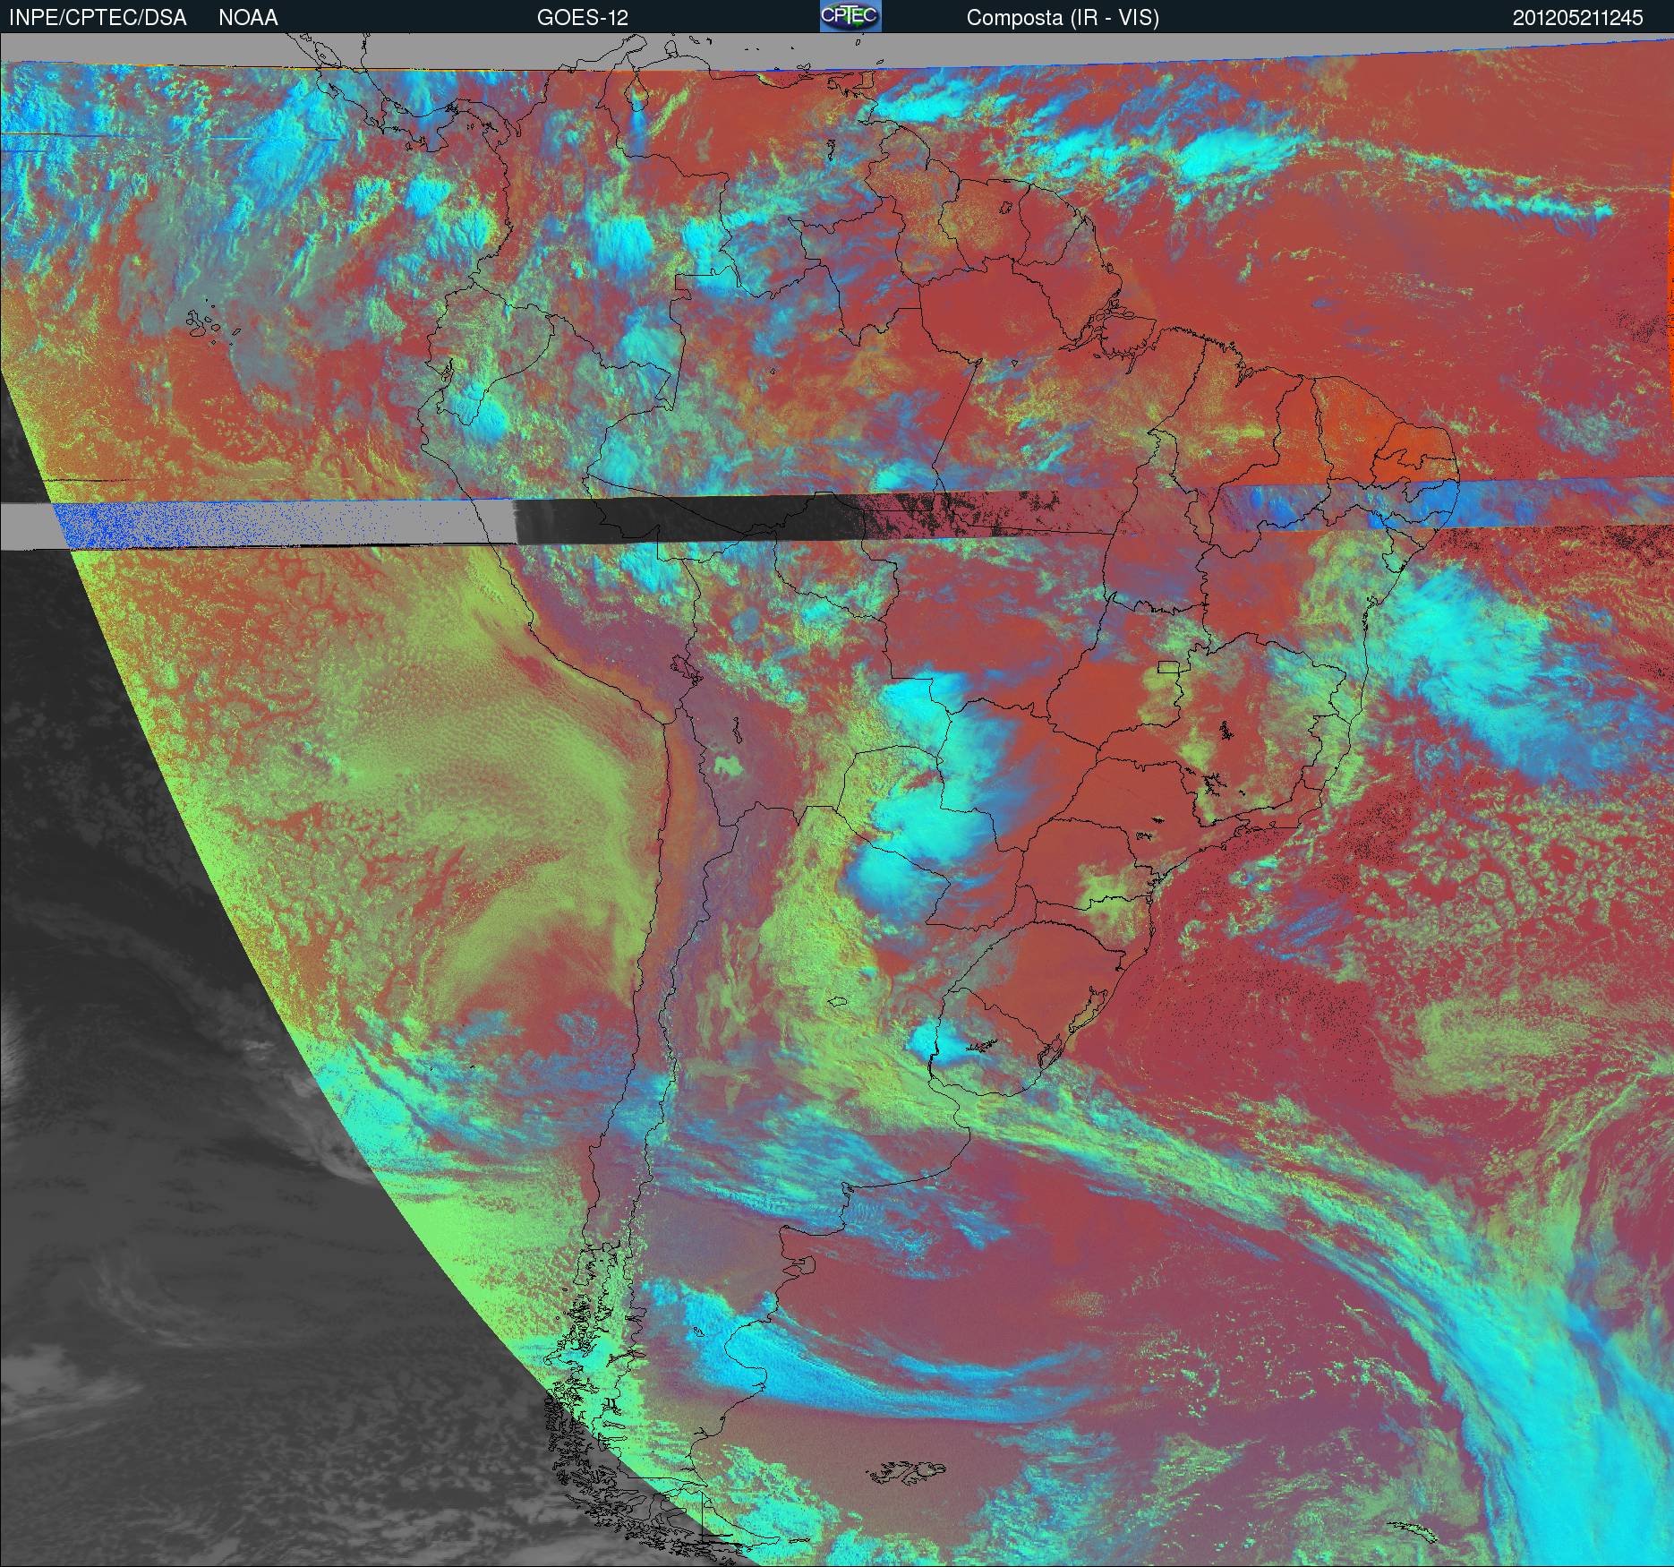Image resolution: width=1674 pixels, height=1567 pixels.
Task: Click the CPTEC logo in the header
Action: (x=850, y=16)
